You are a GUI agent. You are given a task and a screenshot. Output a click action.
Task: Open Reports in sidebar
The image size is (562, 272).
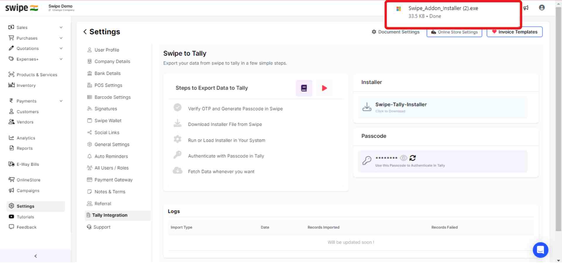coord(21,148)
